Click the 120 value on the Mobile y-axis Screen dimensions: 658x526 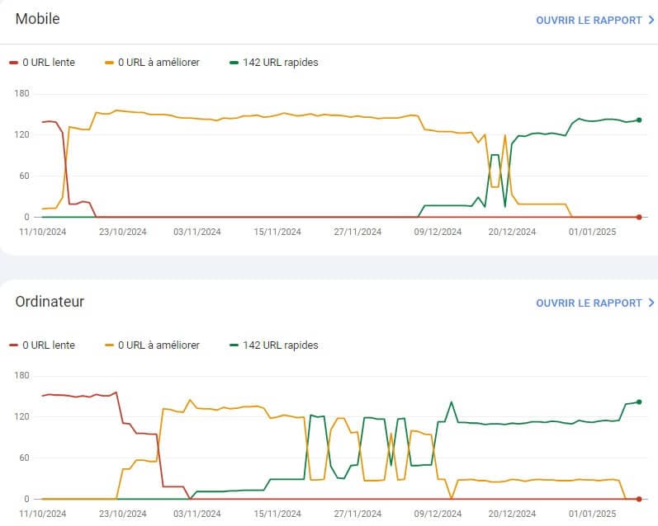[21, 134]
